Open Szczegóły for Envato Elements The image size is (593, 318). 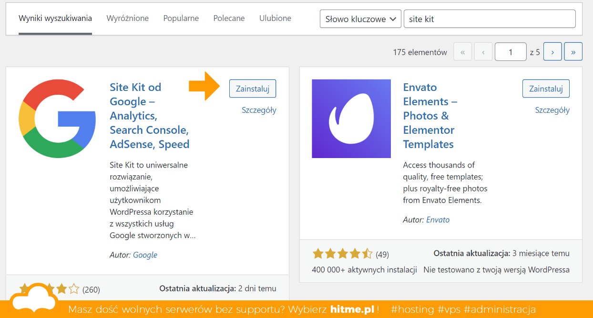[552, 110]
